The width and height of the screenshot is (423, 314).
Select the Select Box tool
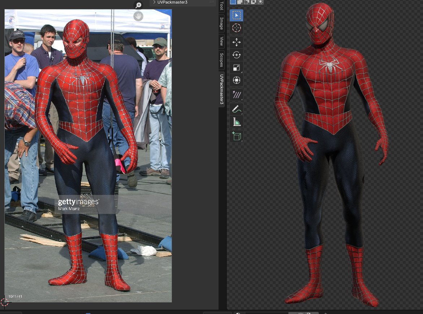point(237,16)
